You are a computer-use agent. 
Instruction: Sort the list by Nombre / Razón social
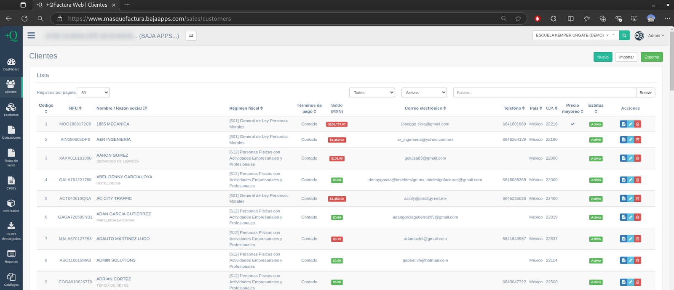[121, 108]
